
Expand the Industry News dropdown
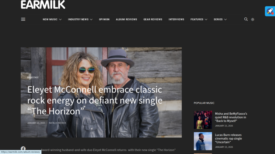coord(80,19)
